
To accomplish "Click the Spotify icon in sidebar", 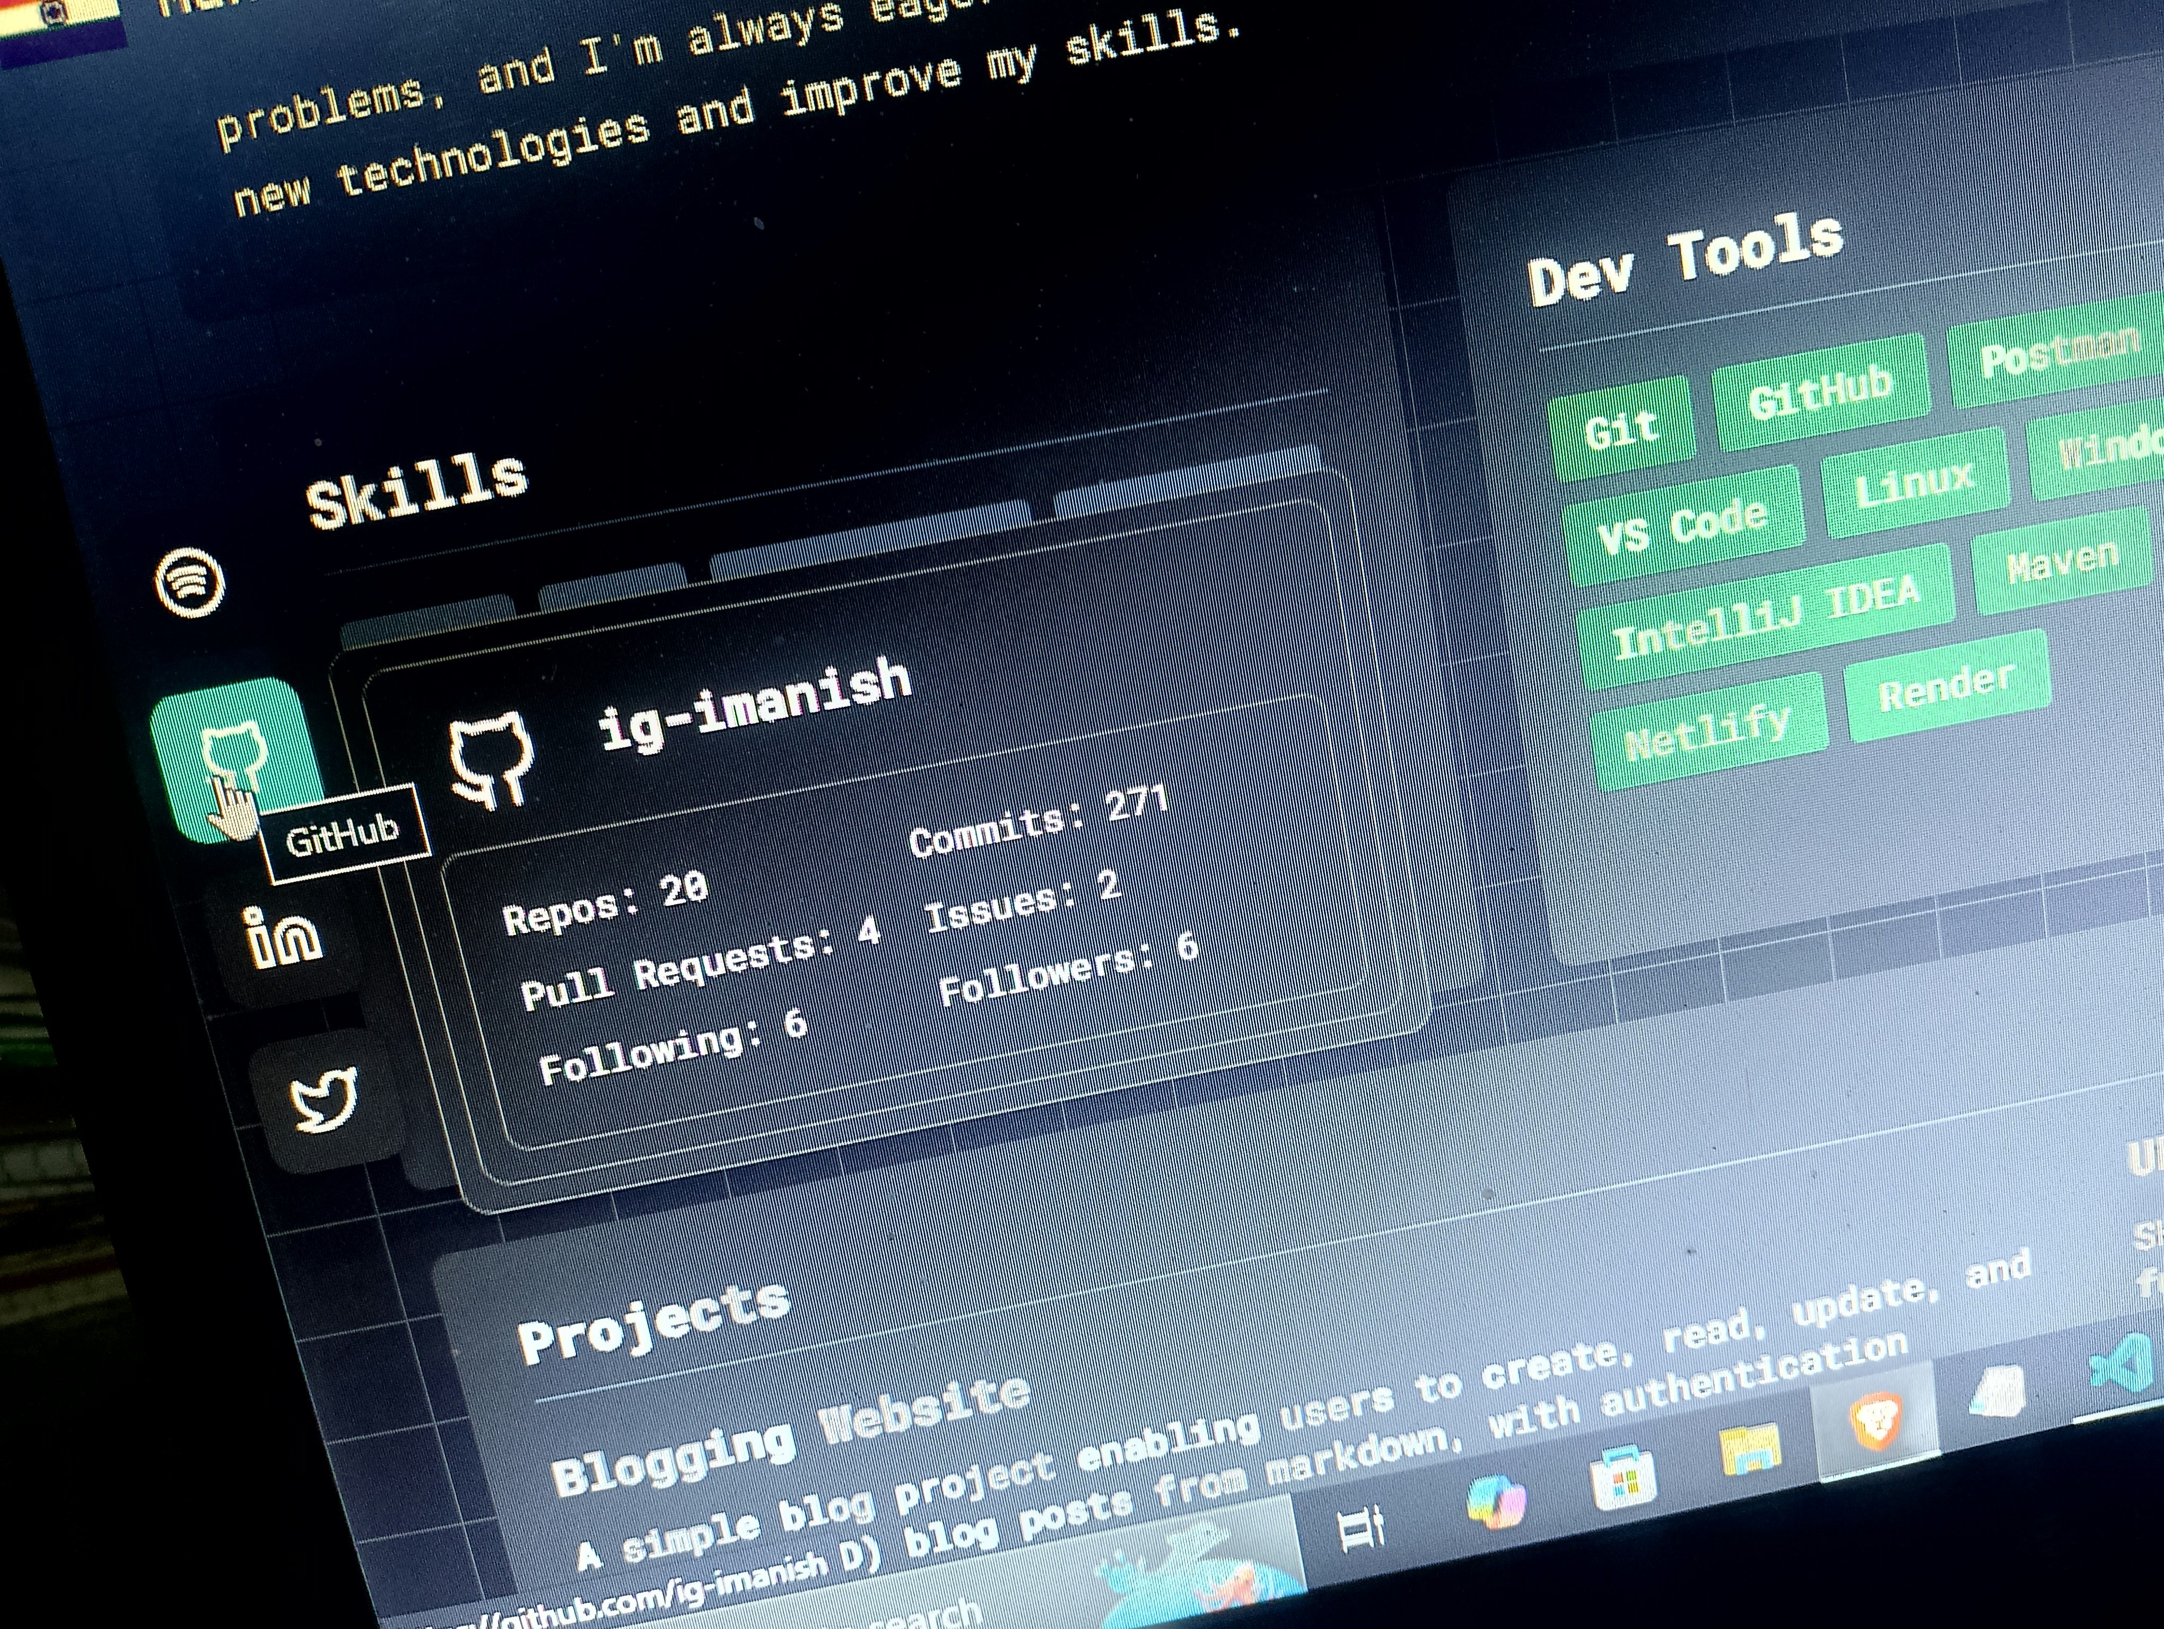I will point(190,582).
